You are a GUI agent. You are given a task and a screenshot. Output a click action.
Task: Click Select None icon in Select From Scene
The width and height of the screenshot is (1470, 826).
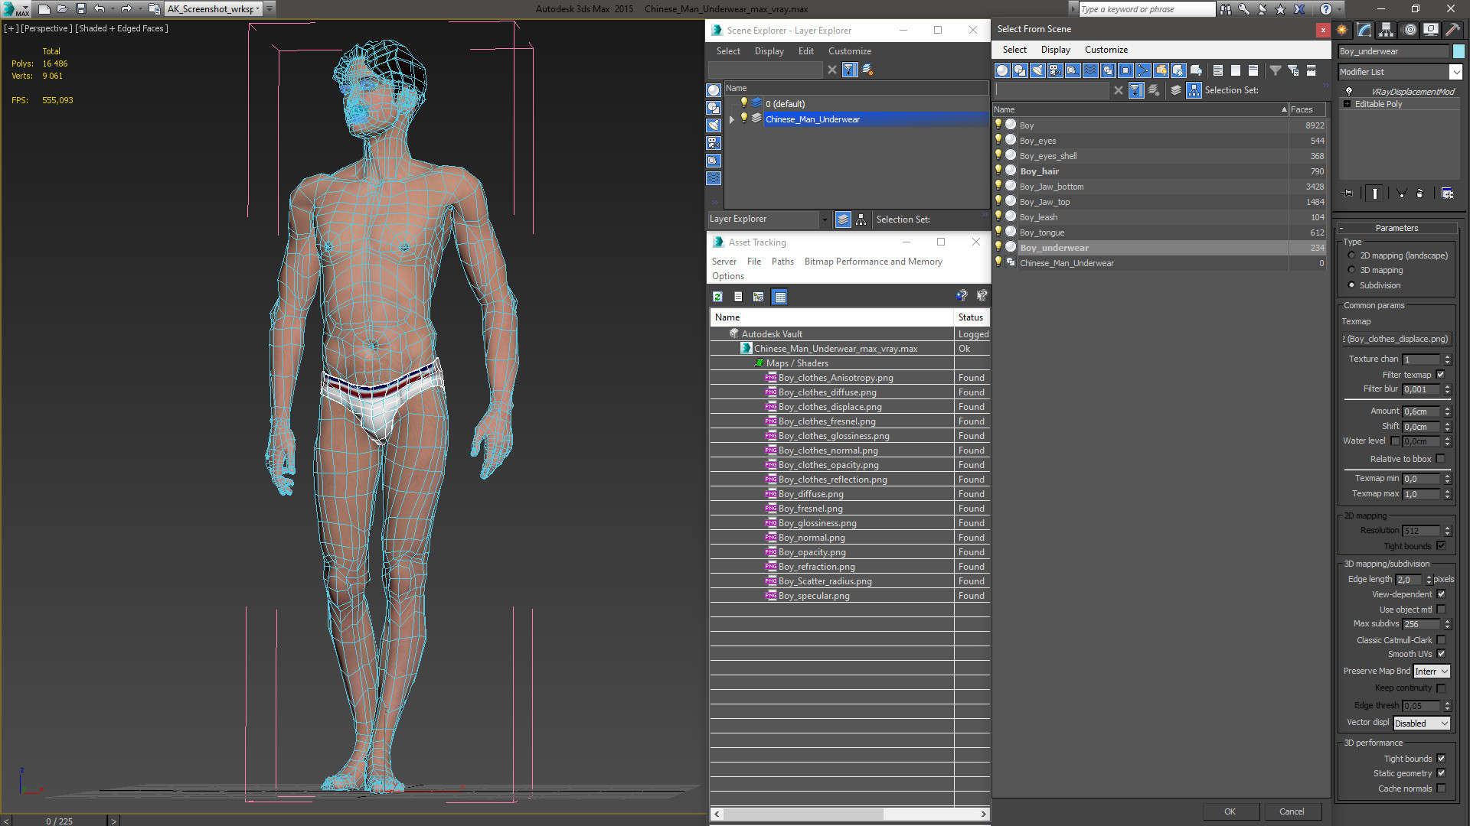[x=1236, y=70]
